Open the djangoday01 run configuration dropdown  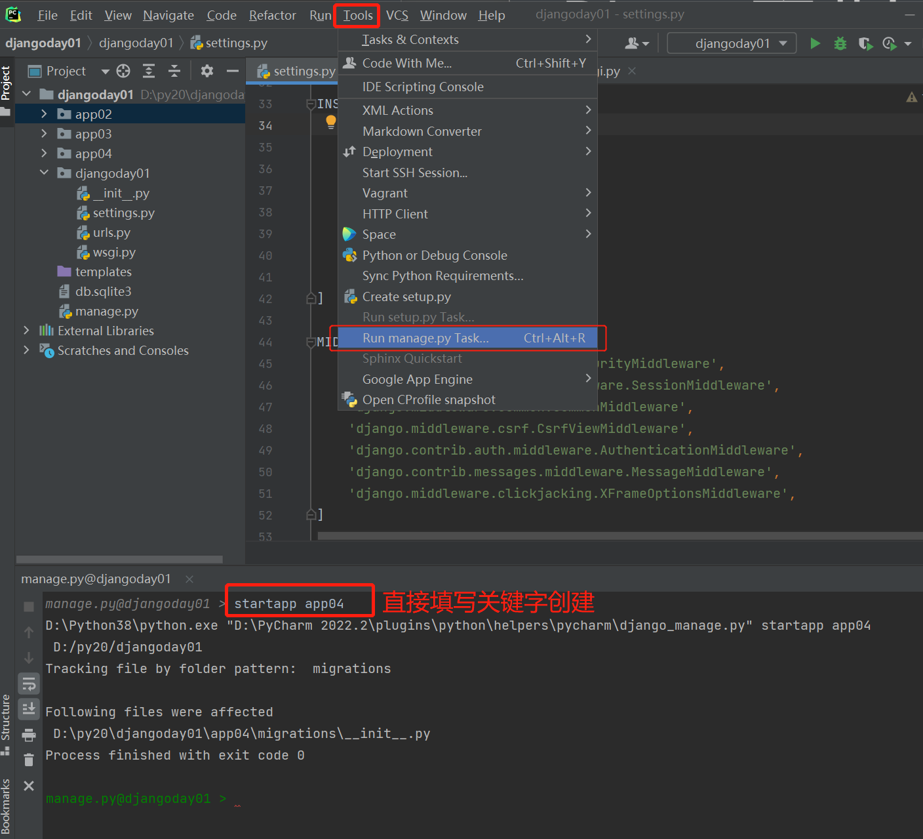(732, 43)
